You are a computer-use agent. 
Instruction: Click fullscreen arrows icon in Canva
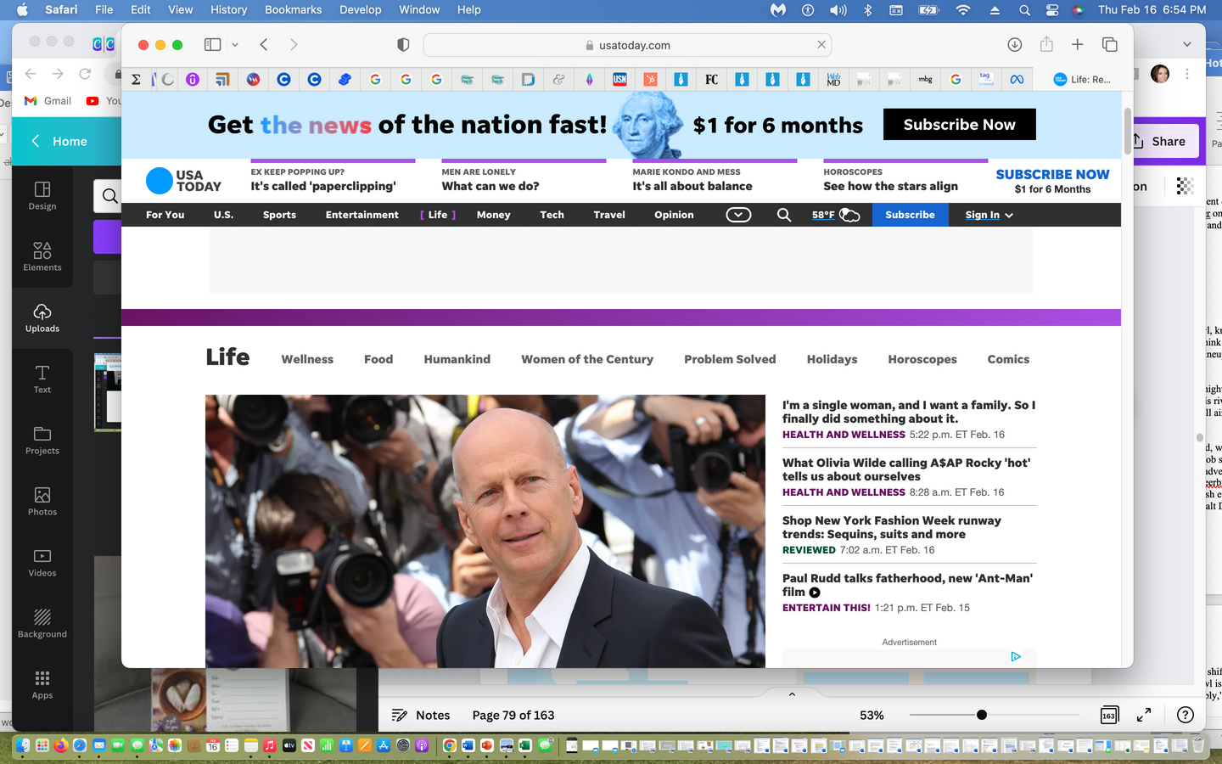1144,716
